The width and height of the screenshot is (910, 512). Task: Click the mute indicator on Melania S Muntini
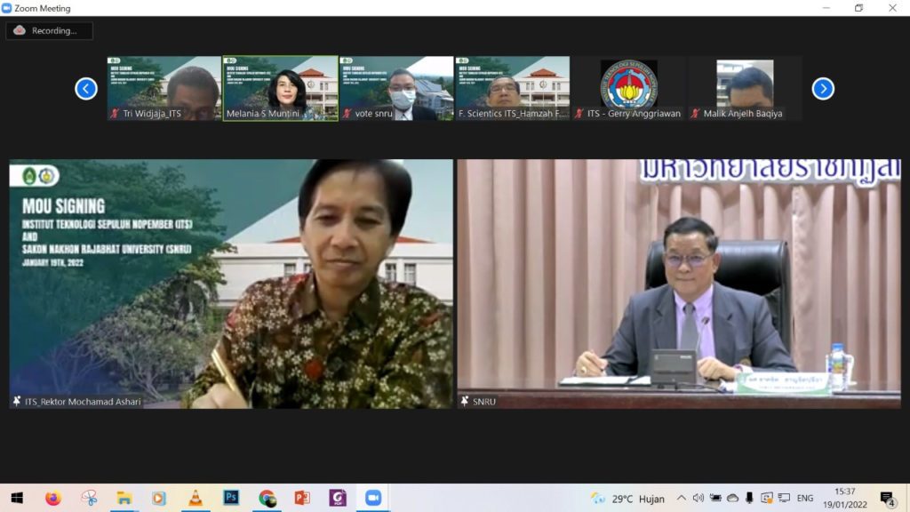[x=229, y=114]
